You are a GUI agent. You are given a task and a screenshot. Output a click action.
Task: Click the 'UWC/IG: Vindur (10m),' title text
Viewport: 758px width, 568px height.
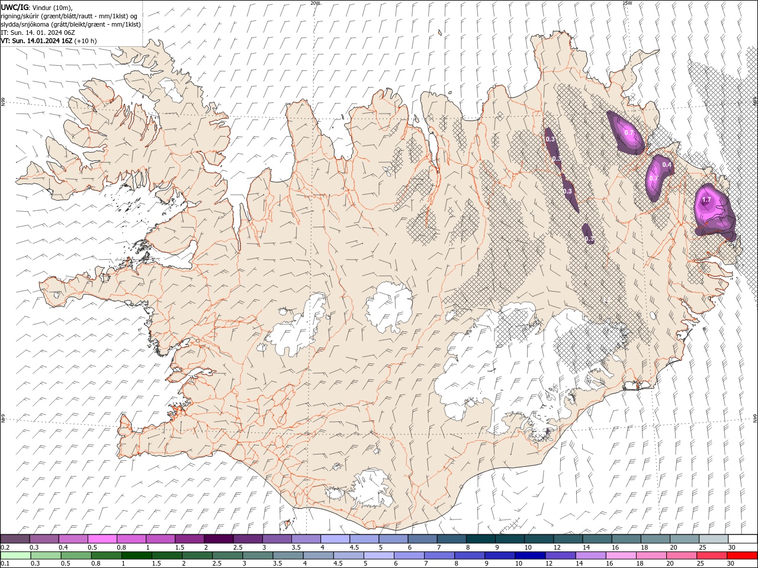37,7
